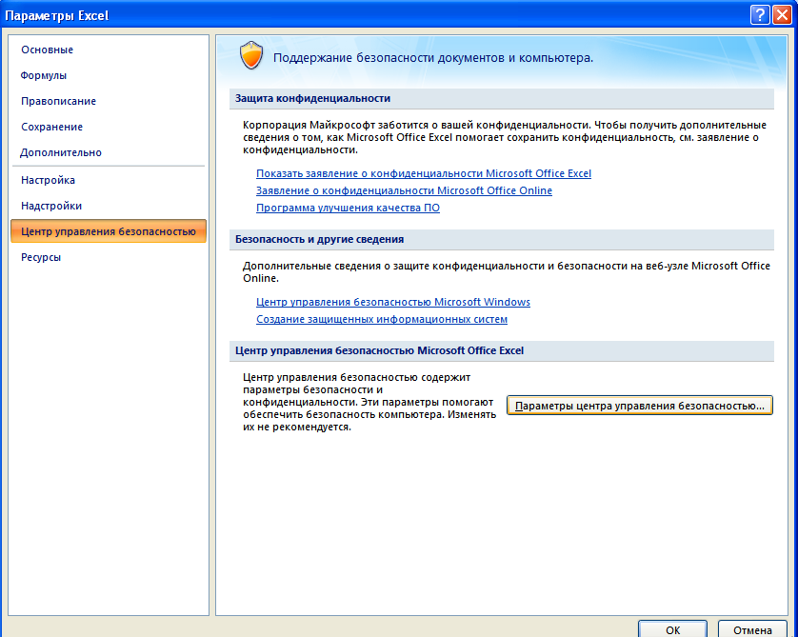Follow Заявление о конфиденциальности Office Online link
798x637 pixels.
(404, 190)
